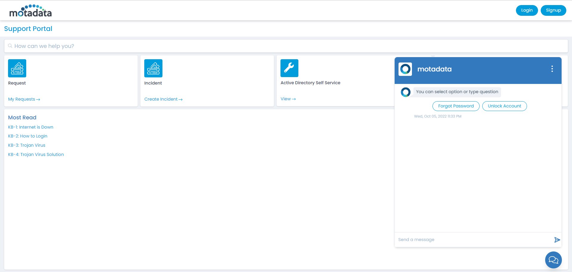Click the send message arrow icon
Image resolution: width=572 pixels, height=272 pixels.
(557, 240)
